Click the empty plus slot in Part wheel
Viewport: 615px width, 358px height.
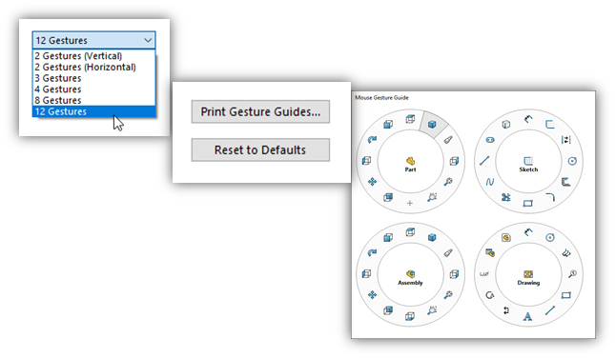click(410, 203)
